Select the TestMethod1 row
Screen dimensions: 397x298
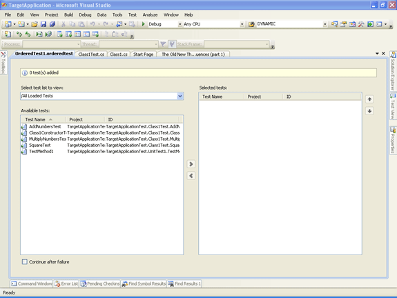coord(101,151)
